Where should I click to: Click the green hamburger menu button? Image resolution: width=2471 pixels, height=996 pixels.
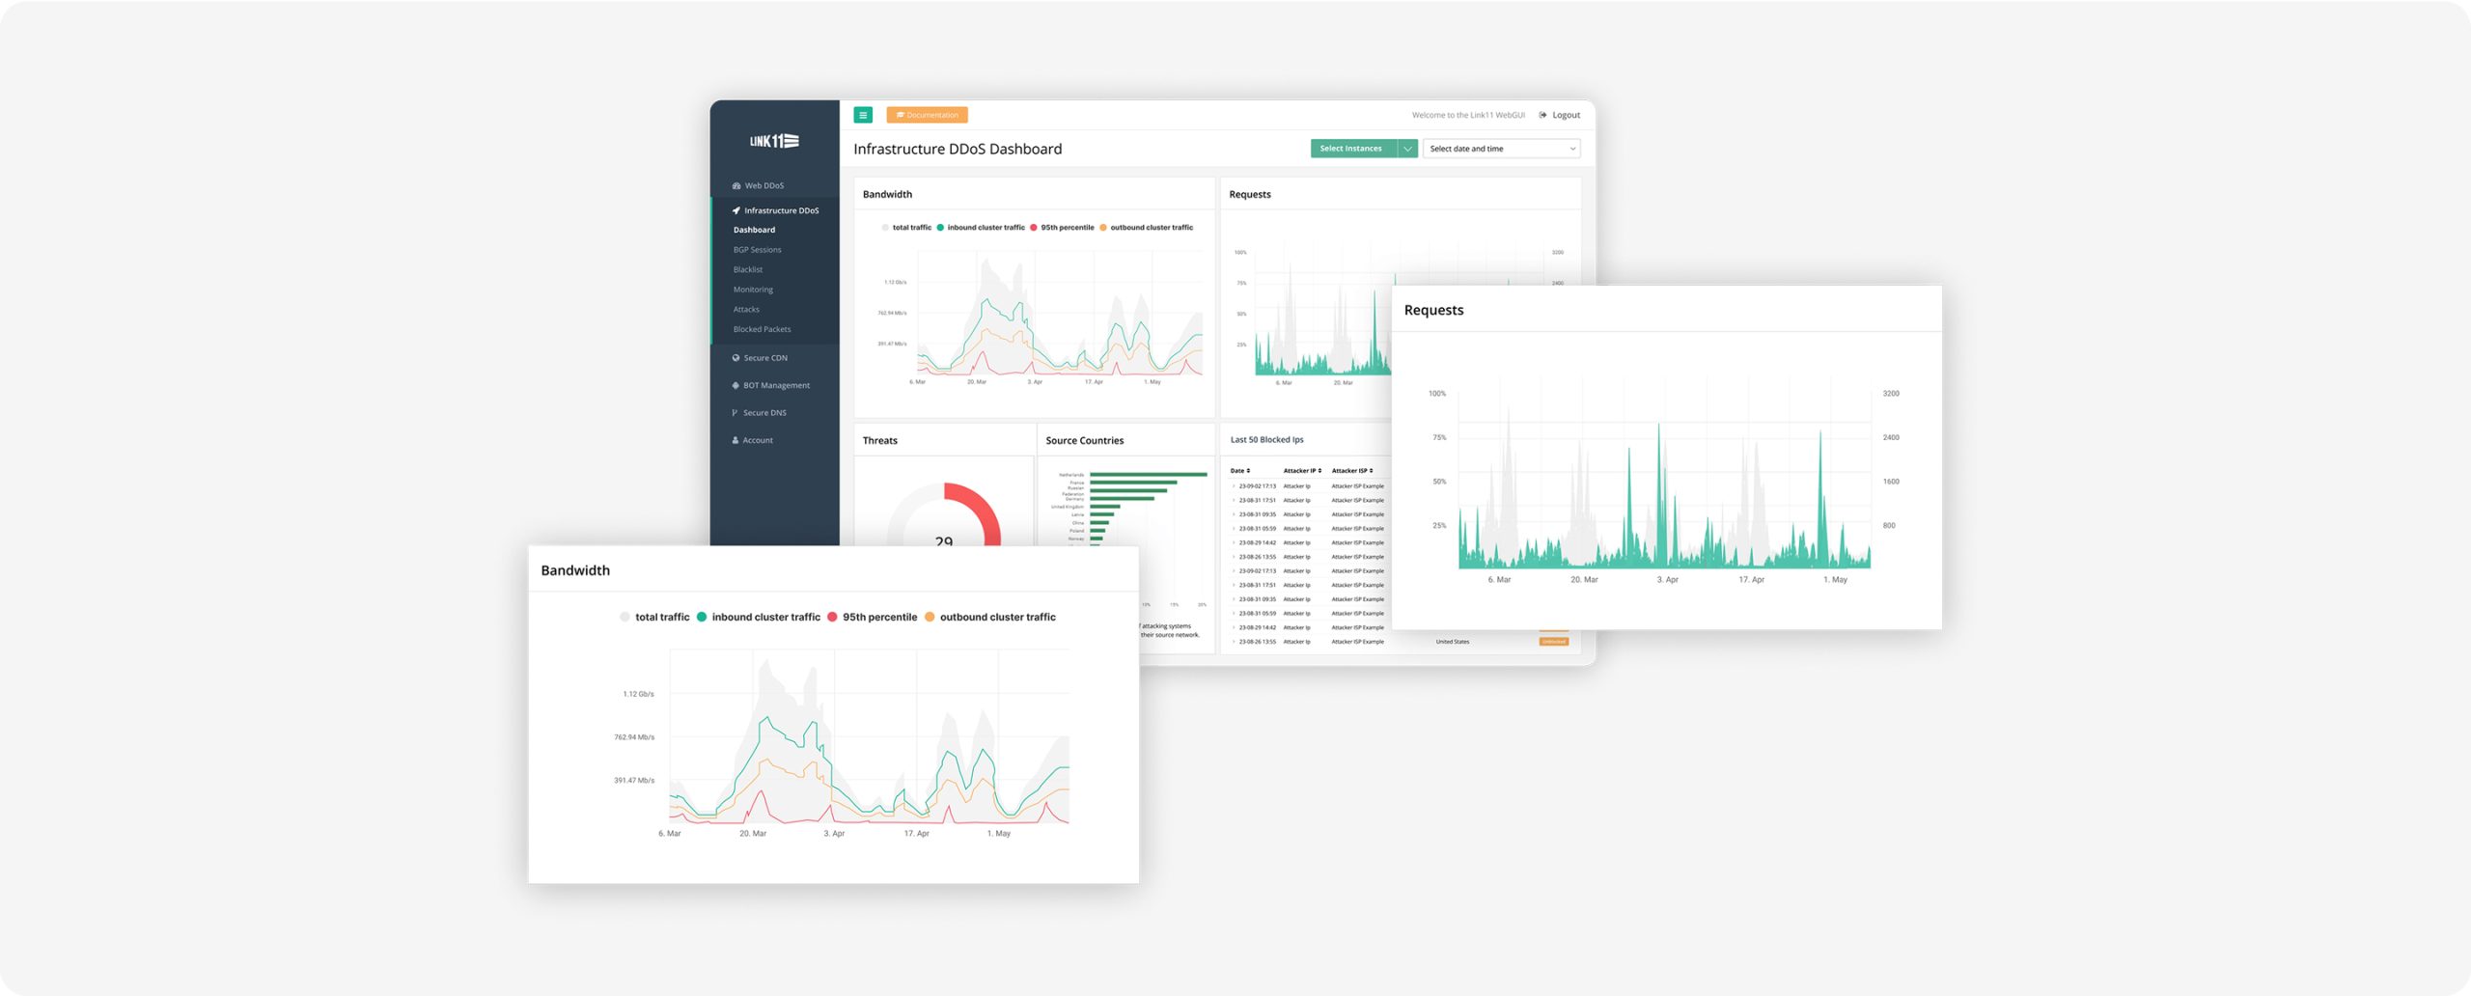pyautogui.click(x=863, y=115)
